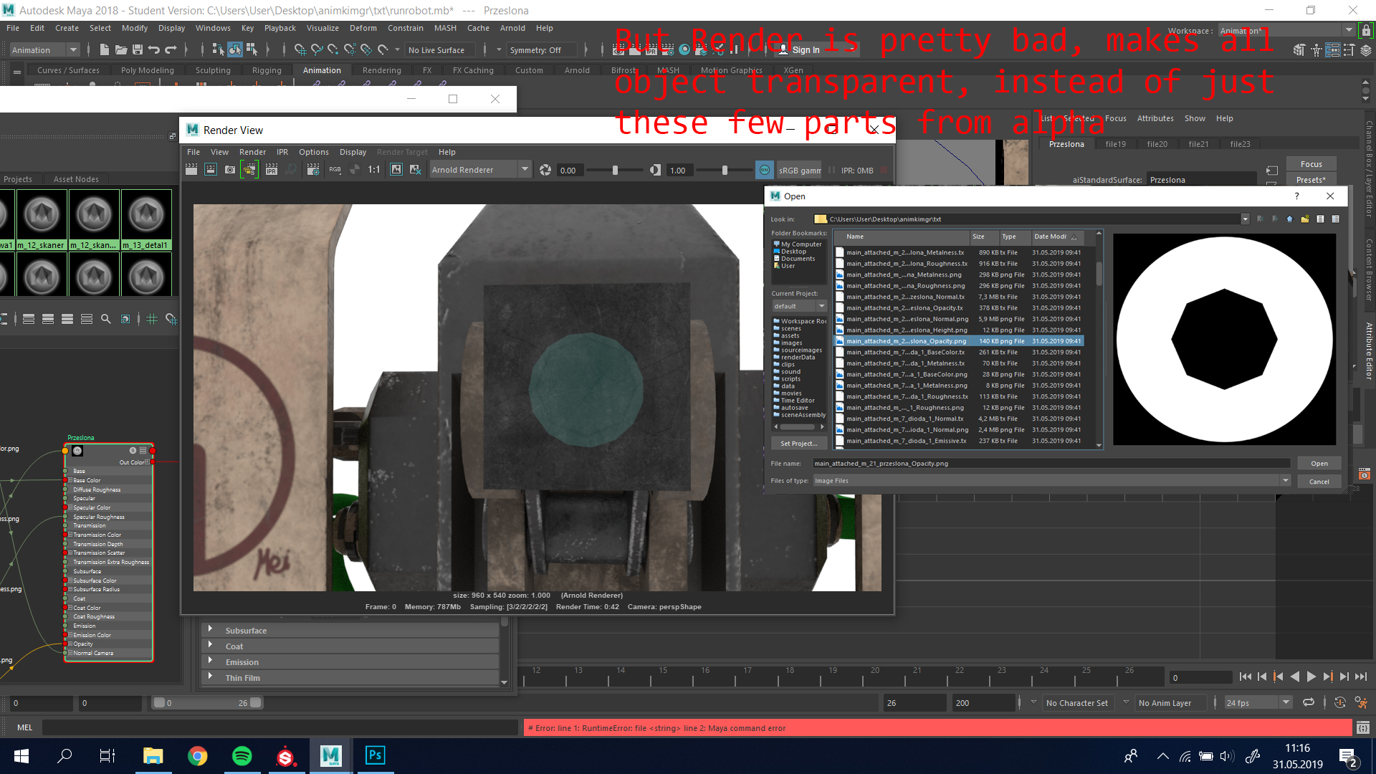Select the file19 attribute tab
This screenshot has height=774, width=1376.
pyautogui.click(x=1115, y=144)
